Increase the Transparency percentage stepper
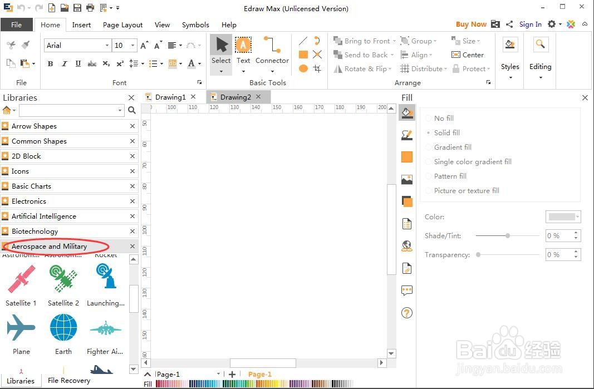 (576, 252)
